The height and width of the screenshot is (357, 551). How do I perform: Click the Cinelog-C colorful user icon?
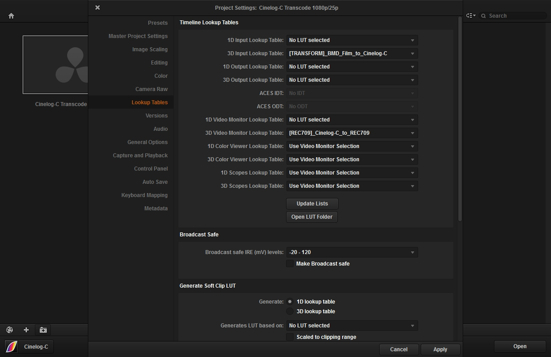tap(11, 347)
